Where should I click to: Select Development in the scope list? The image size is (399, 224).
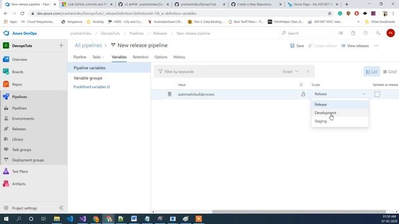(x=340, y=113)
